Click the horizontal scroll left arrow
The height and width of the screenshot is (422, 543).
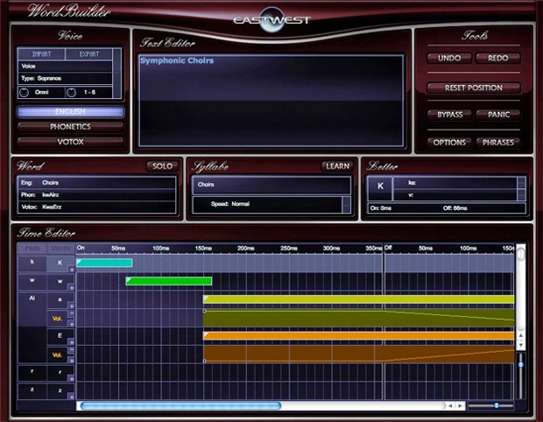pos(450,405)
